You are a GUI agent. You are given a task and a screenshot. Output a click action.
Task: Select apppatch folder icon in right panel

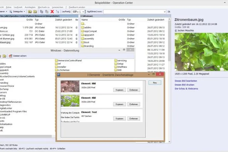tap(83, 35)
